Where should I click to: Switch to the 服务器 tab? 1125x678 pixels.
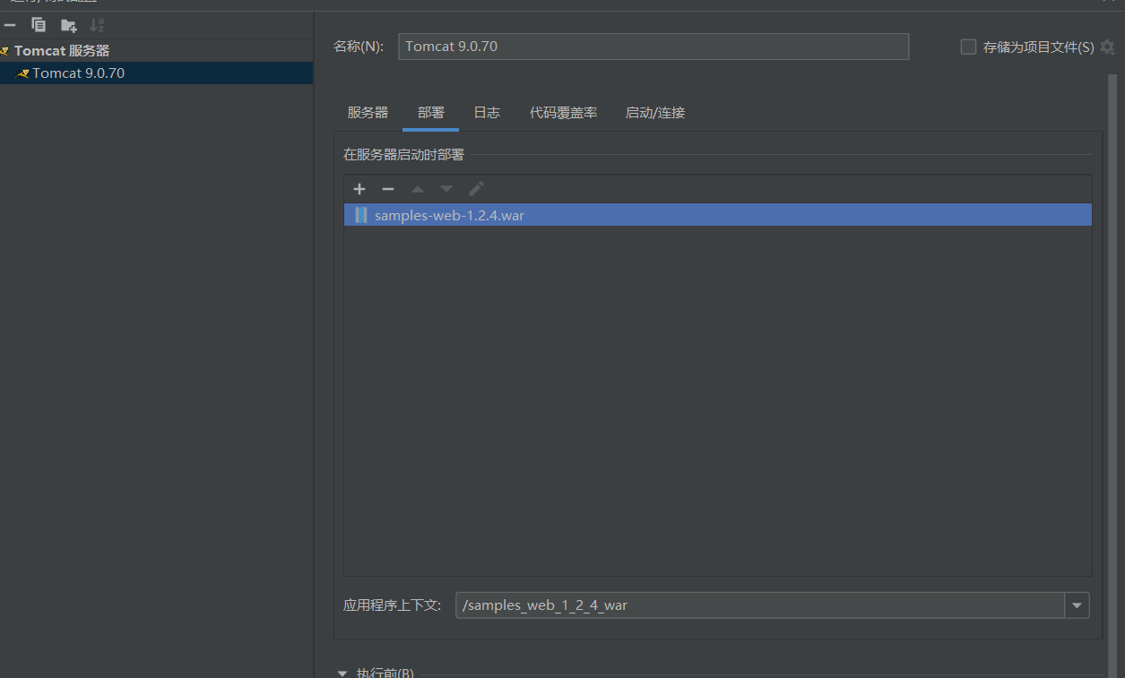pos(368,113)
